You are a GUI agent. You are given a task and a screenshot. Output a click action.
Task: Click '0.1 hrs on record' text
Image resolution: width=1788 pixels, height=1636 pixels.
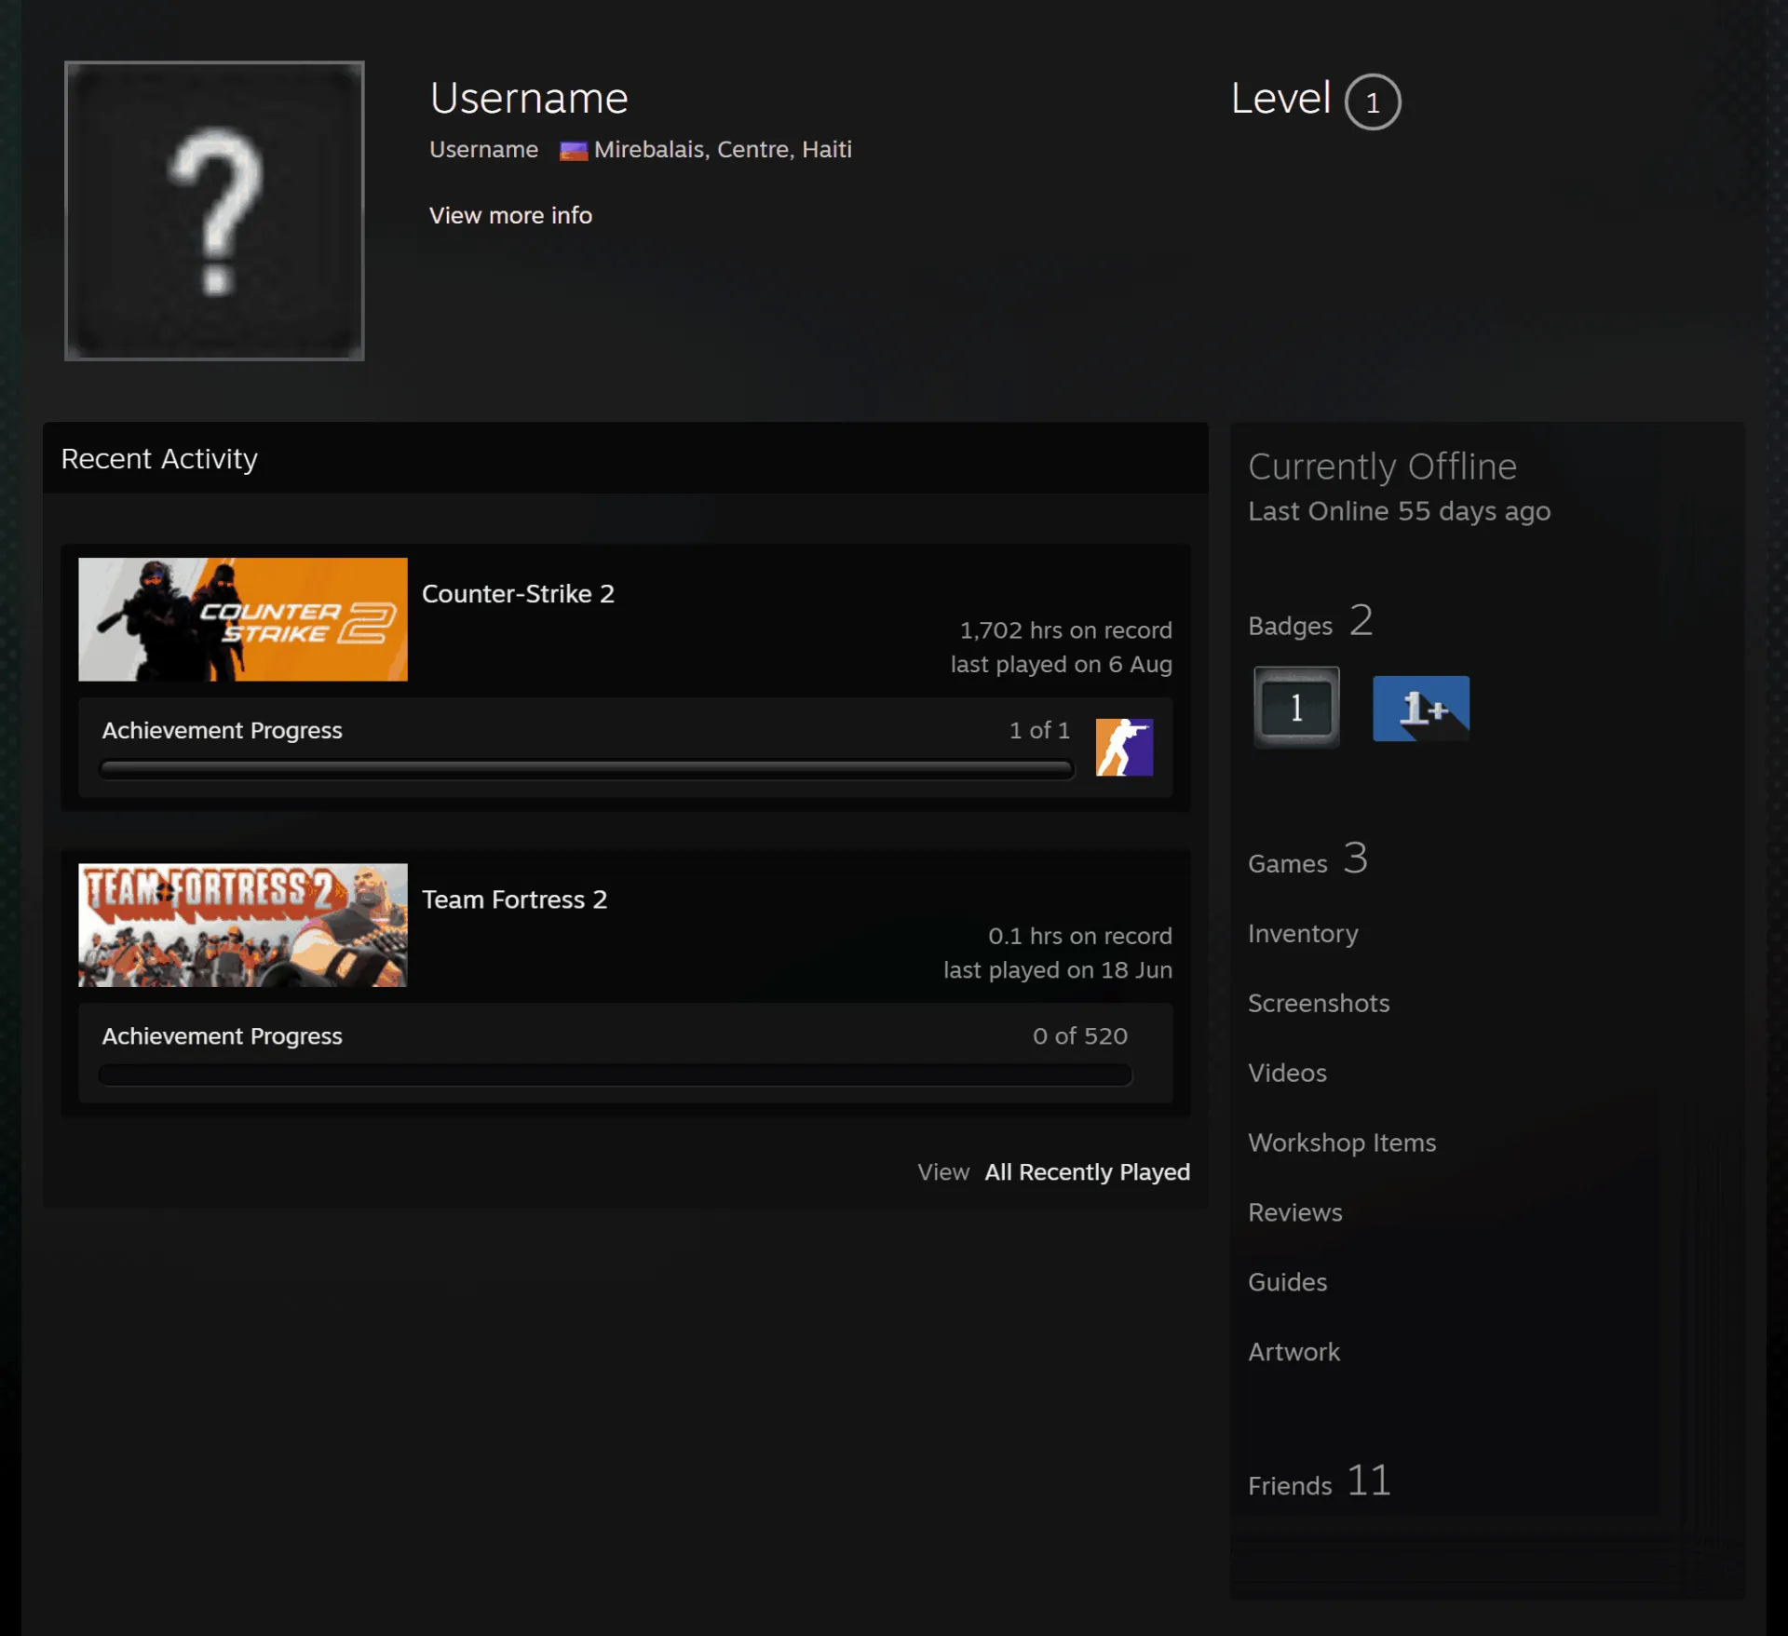click(x=1080, y=936)
